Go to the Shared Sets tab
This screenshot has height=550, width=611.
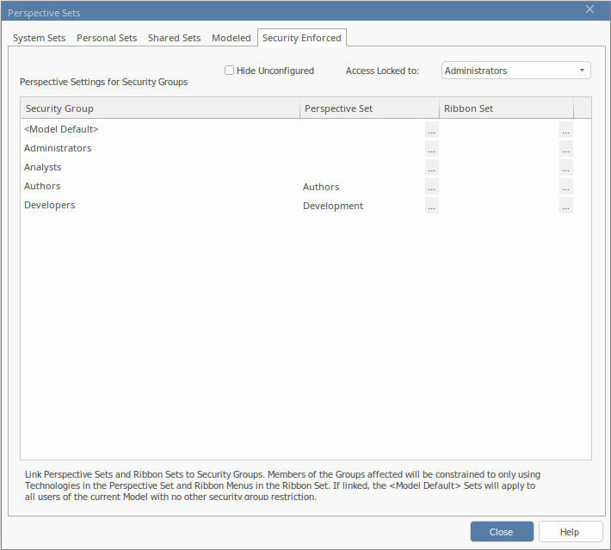[174, 38]
